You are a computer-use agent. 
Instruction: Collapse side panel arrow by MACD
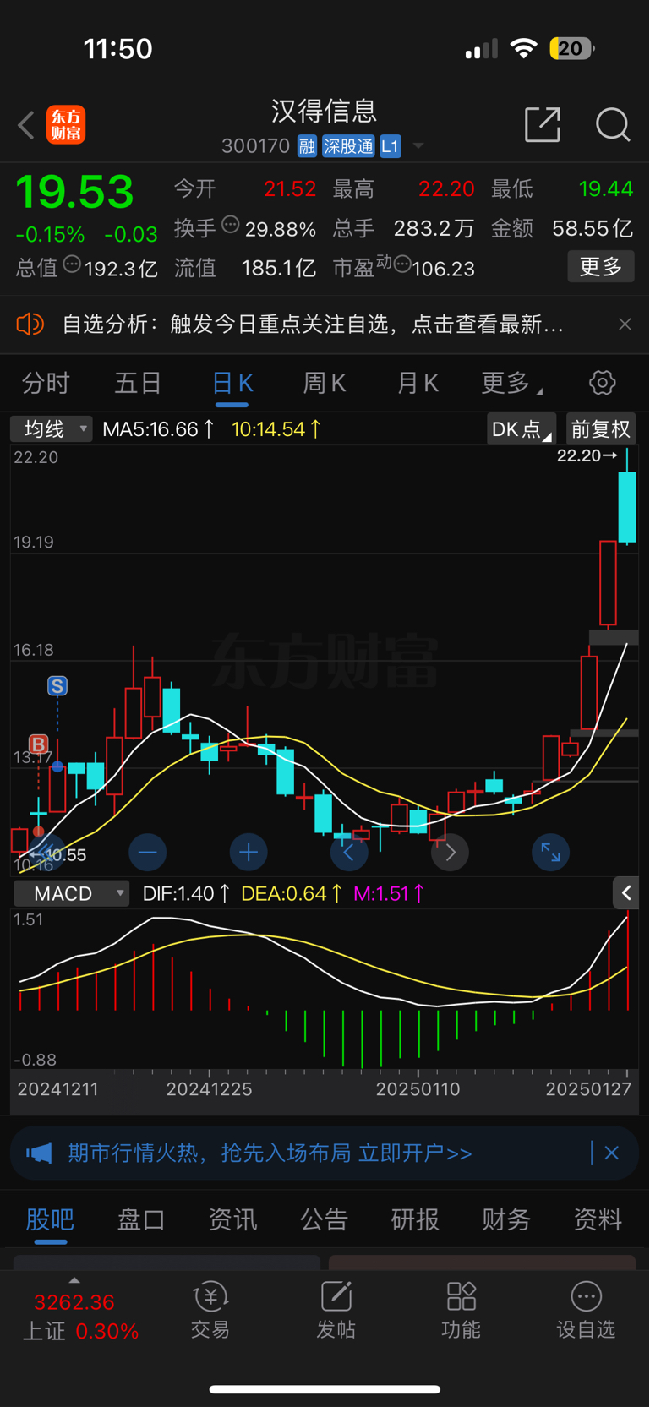[626, 893]
